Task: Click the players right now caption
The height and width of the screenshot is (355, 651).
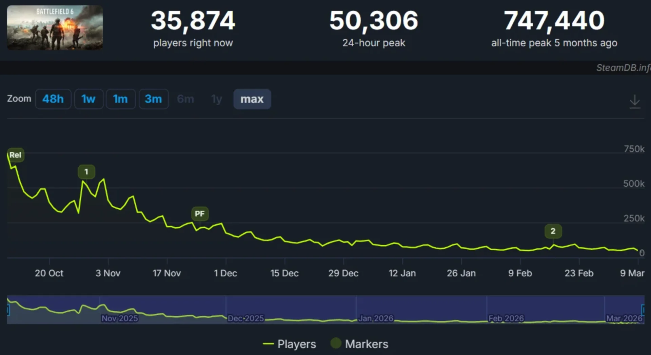Action: tap(193, 43)
